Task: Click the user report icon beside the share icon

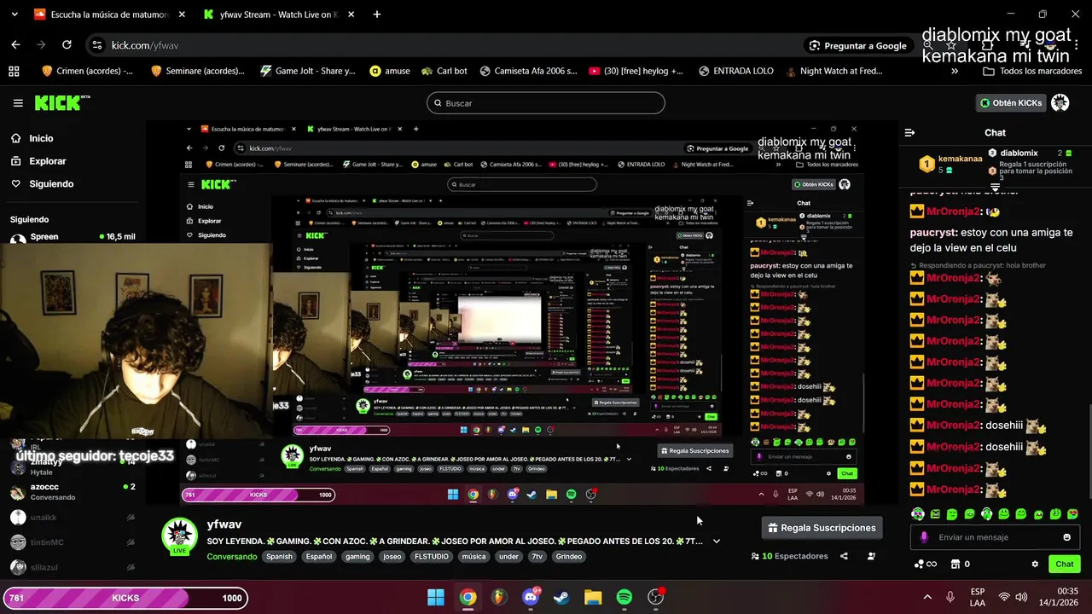Action: tap(871, 556)
